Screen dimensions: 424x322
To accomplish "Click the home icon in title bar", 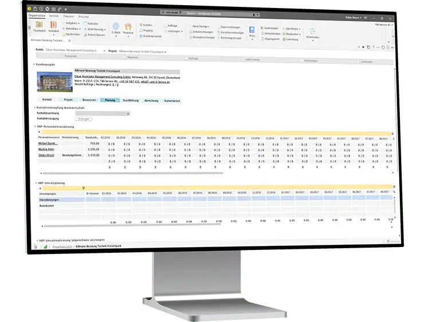I will [35, 9].
